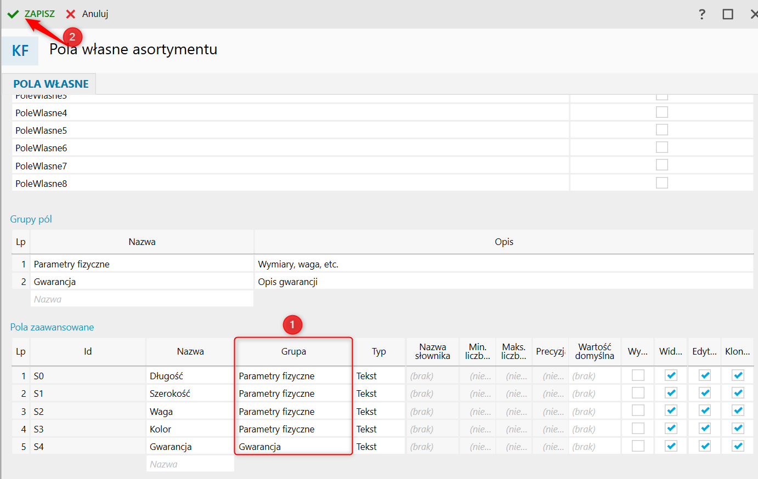Click the Anuluj cancel text
This screenshot has width=758, height=479.
click(x=95, y=14)
